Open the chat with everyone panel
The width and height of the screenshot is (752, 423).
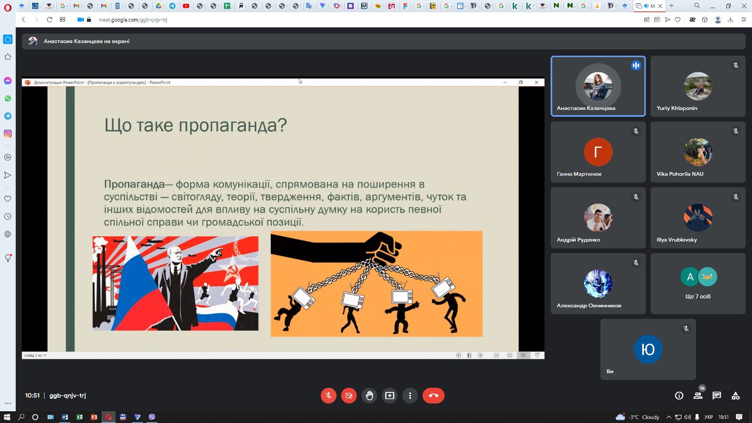point(717,395)
